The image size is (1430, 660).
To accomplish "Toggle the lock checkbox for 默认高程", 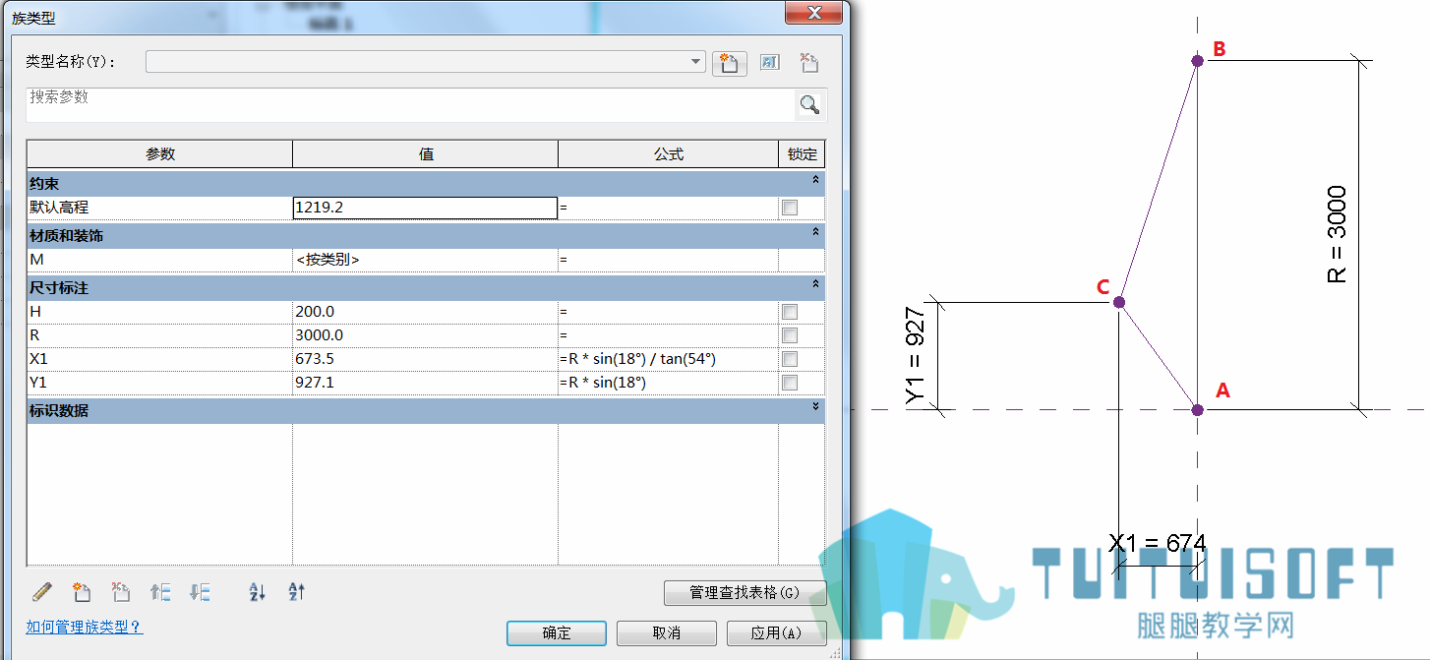I will 789,208.
